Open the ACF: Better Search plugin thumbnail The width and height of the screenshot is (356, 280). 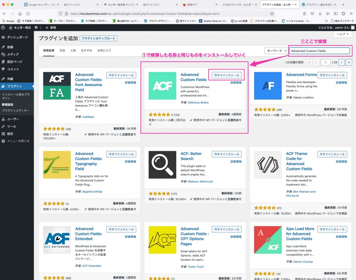coord(162,165)
